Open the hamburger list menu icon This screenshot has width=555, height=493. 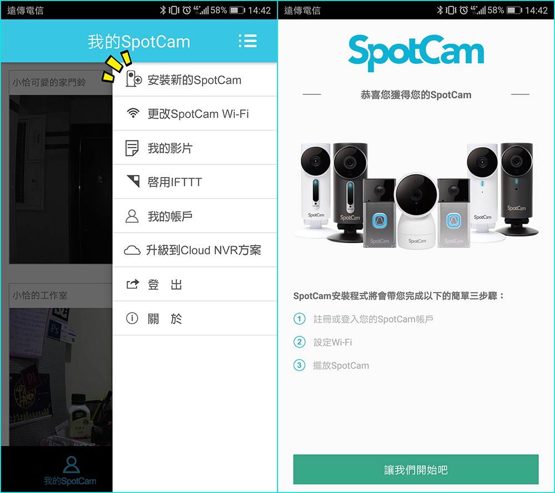coord(248,41)
